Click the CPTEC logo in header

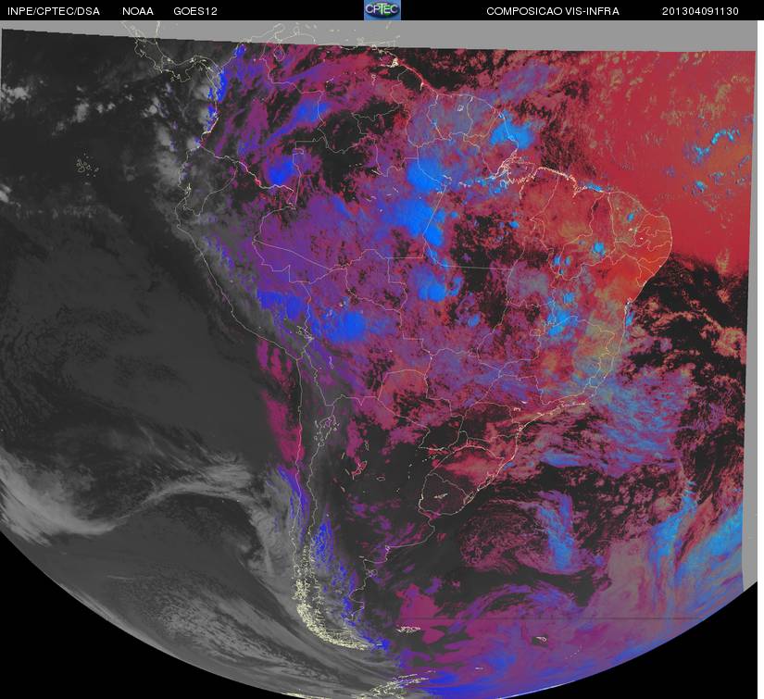pyautogui.click(x=382, y=10)
